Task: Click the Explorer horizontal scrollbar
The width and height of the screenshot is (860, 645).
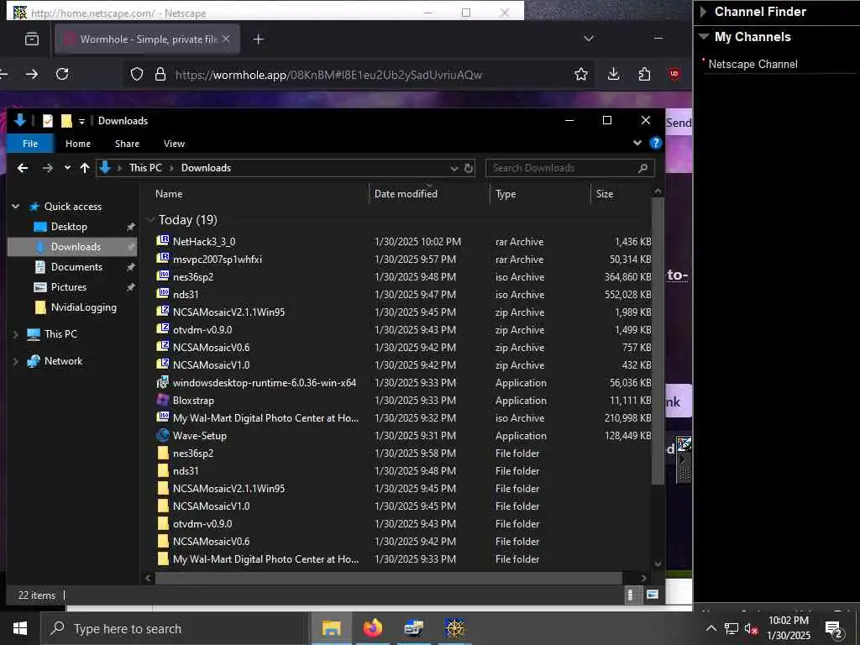Action: pyautogui.click(x=388, y=578)
